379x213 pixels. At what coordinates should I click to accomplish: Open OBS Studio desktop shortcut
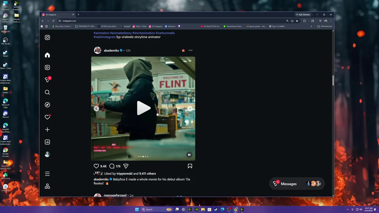tap(5, 41)
